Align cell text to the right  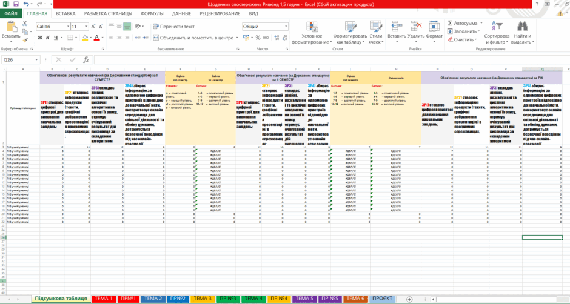click(127, 38)
